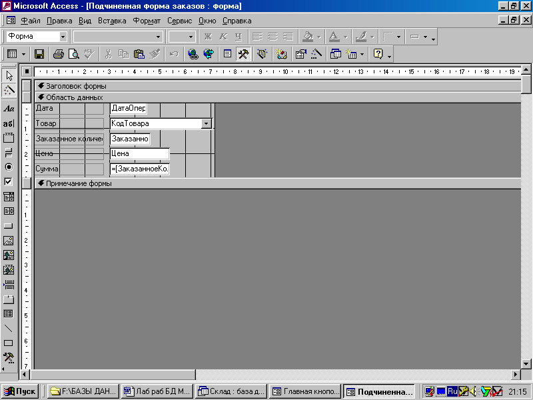The height and width of the screenshot is (400, 533).
Task: Open the special effect dropdown arrow
Action: [x=425, y=37]
